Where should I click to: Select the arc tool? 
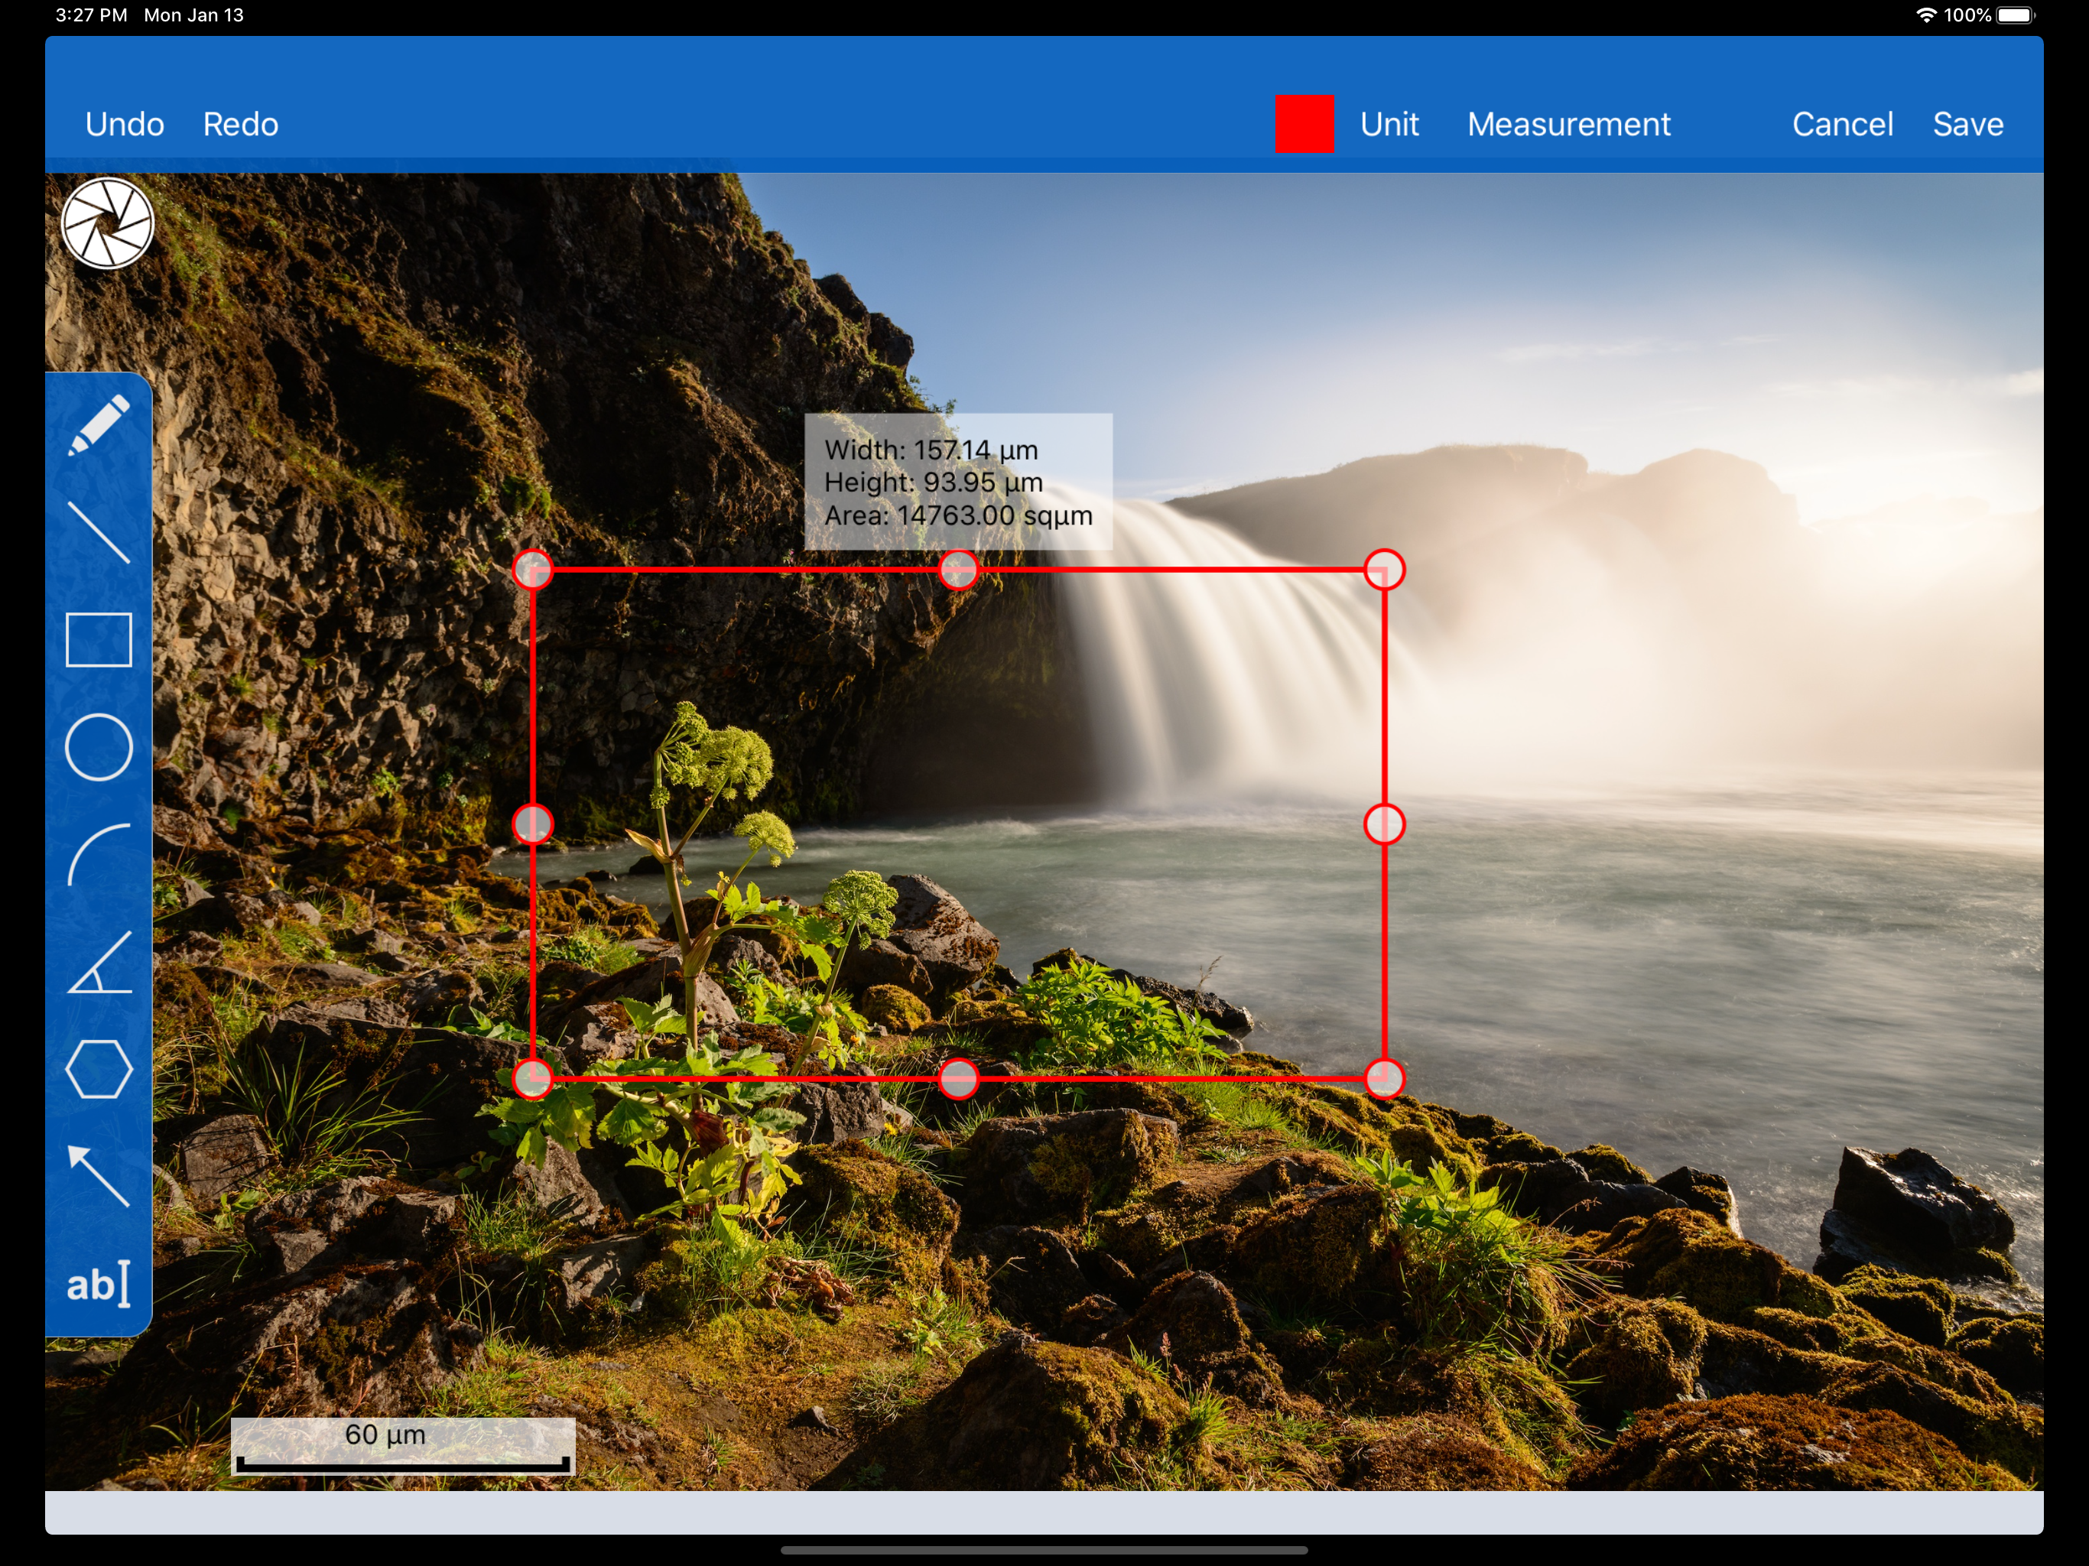pos(98,854)
